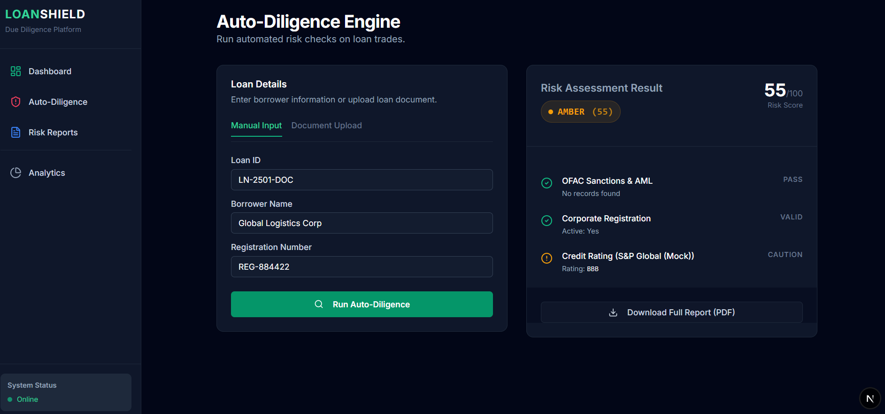
Task: Click the Analytics pie chart icon
Action: (15, 173)
